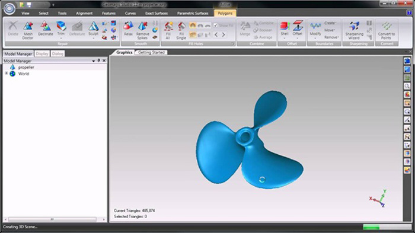415x233 pixels.
Task: Pin the Model Manager panel
Action: tap(99, 60)
